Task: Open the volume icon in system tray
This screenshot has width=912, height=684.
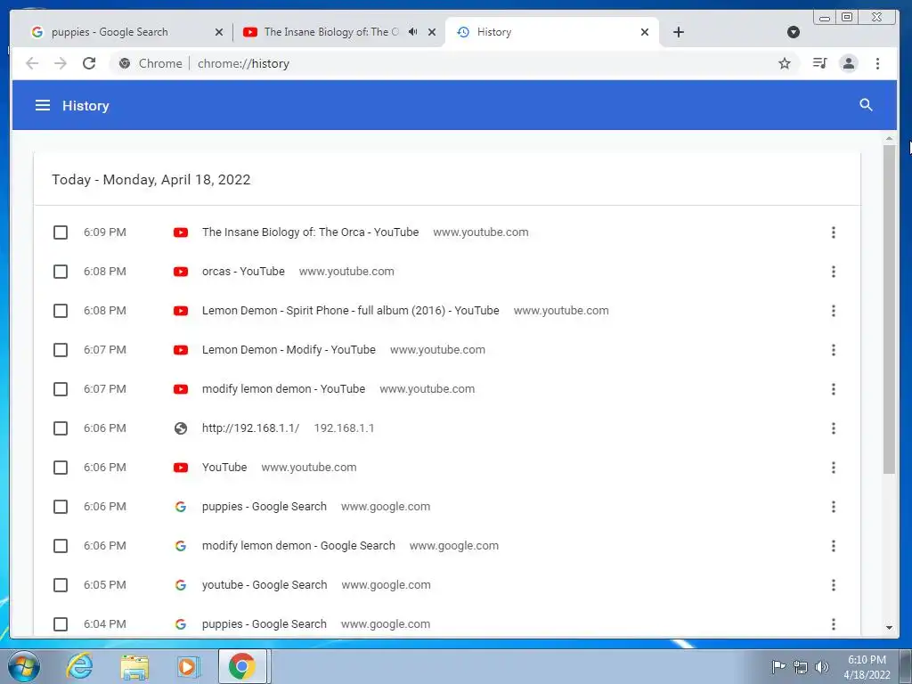Action: pos(822,666)
